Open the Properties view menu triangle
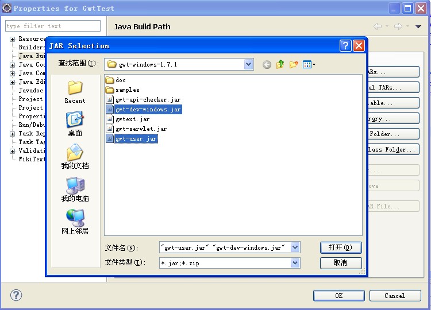This screenshot has width=431, height=310. click(x=418, y=26)
